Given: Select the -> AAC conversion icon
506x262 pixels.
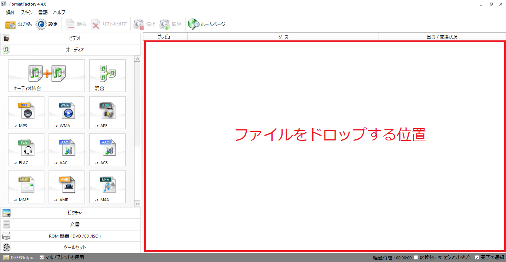Looking at the screenshot, I should point(67,150).
